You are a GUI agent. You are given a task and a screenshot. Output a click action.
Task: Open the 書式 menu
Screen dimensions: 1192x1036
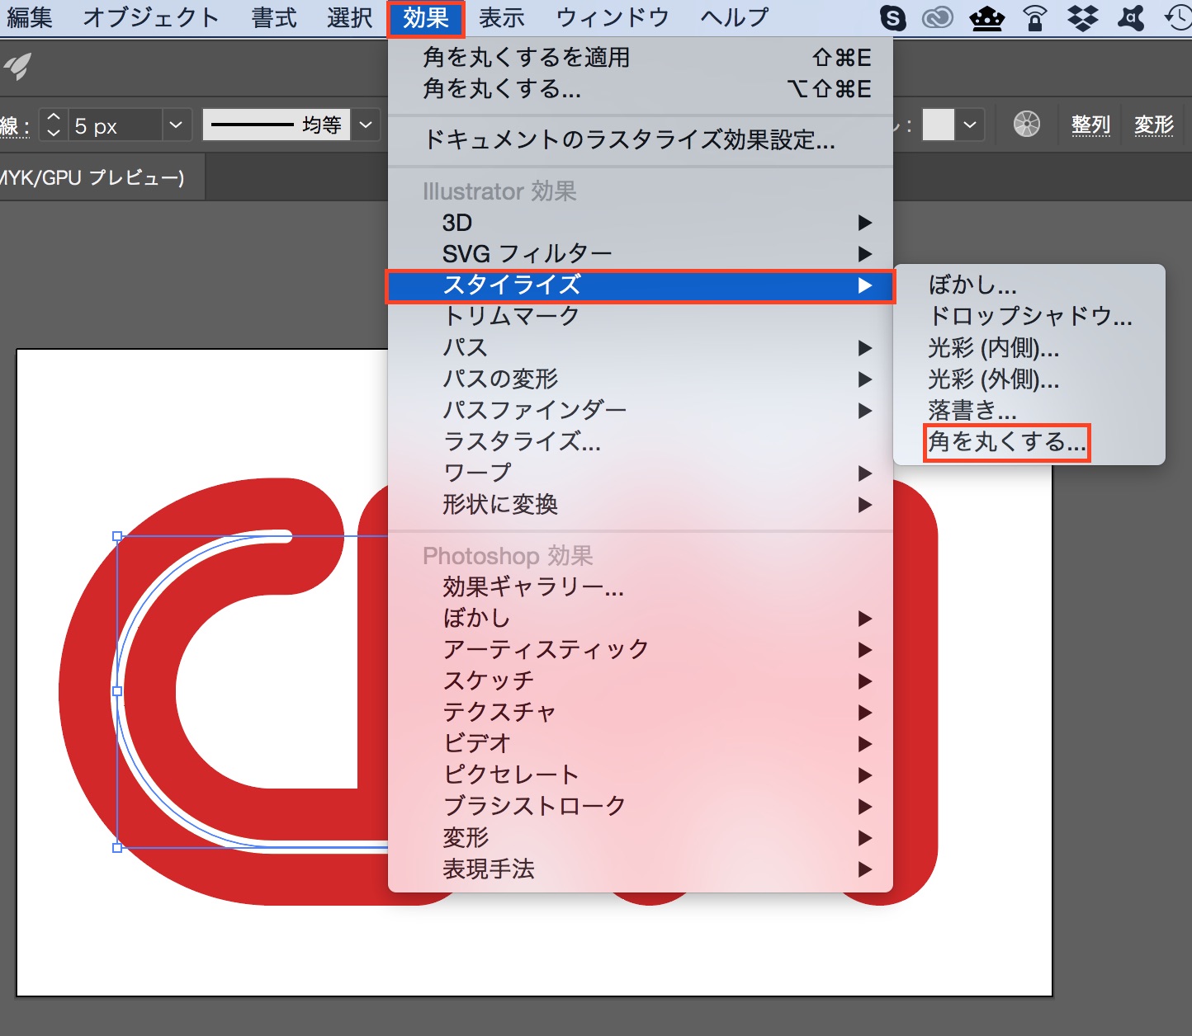274,17
